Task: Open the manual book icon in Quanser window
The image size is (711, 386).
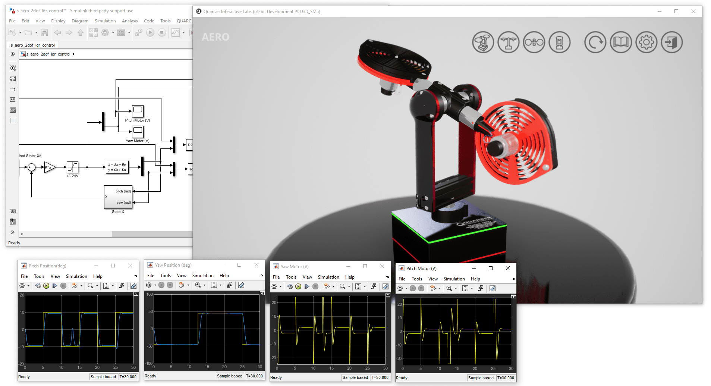Action: 620,43
